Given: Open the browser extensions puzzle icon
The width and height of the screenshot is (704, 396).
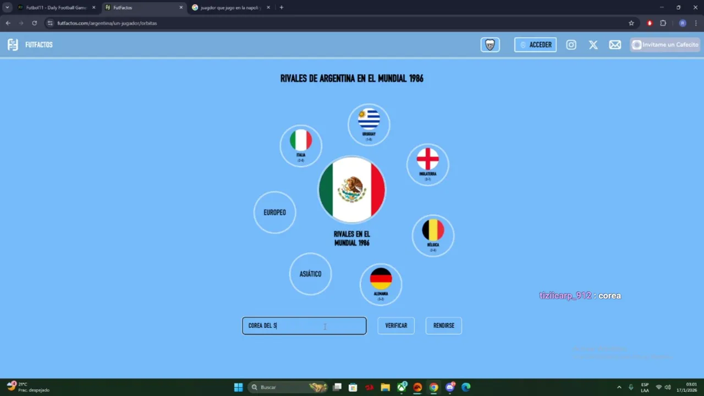Looking at the screenshot, I should point(663,23).
